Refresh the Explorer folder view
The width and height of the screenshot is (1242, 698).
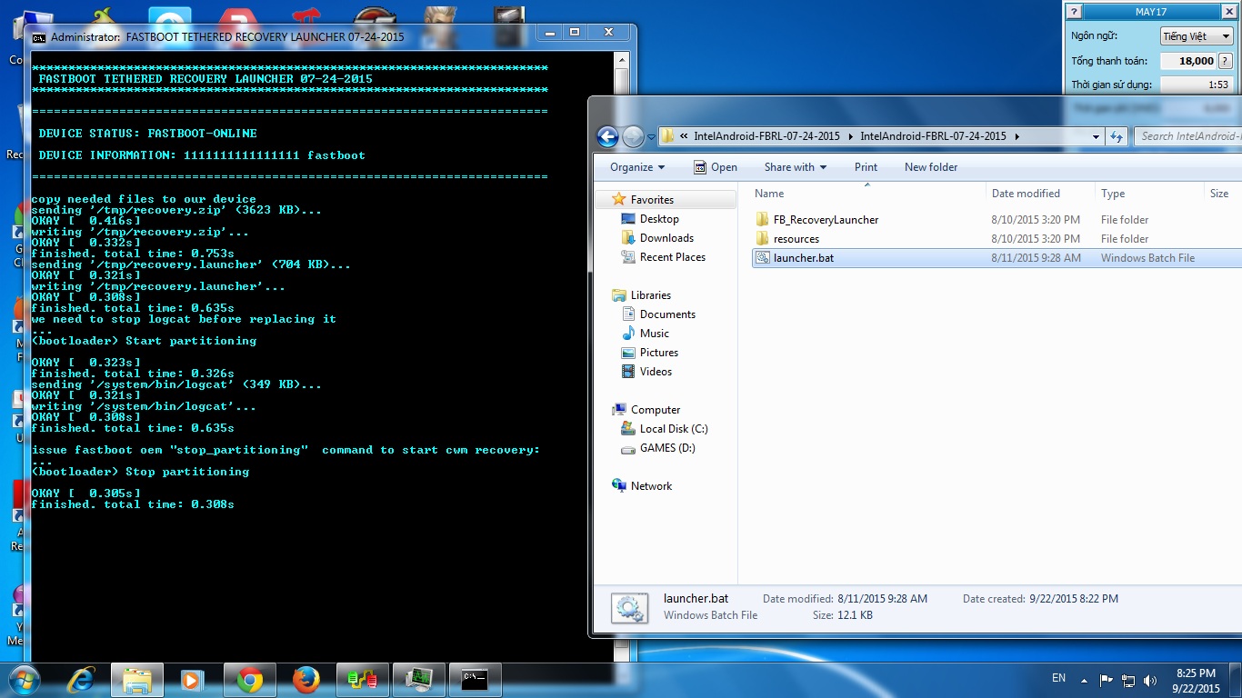click(1117, 136)
